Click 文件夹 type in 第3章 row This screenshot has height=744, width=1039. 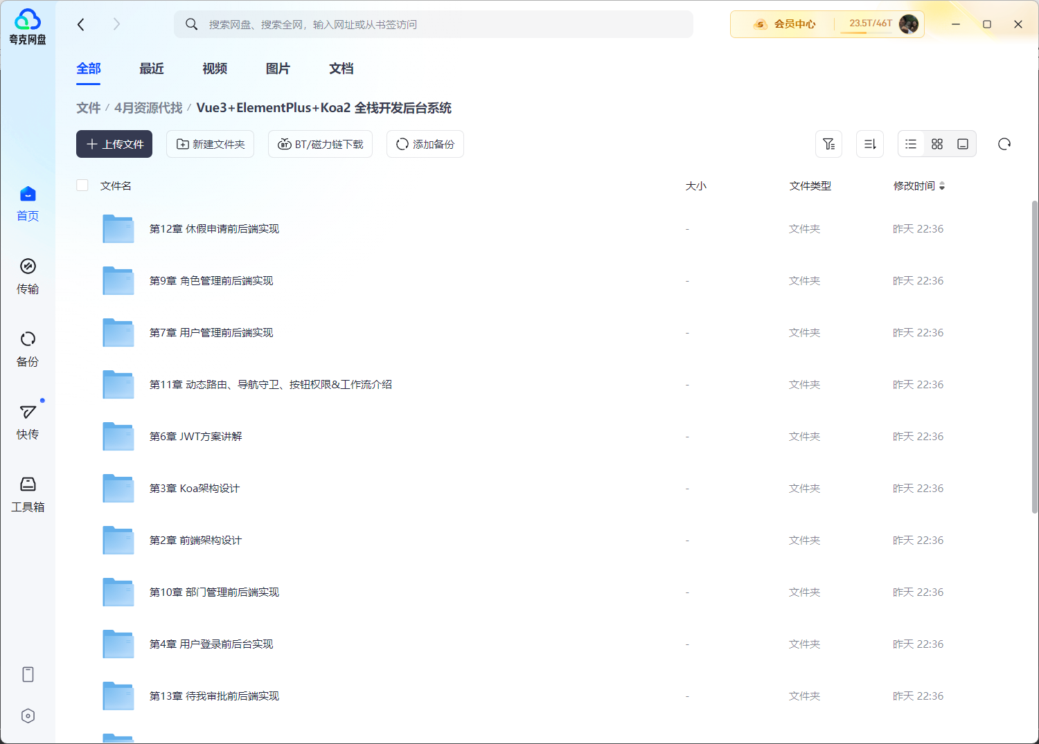[804, 488]
